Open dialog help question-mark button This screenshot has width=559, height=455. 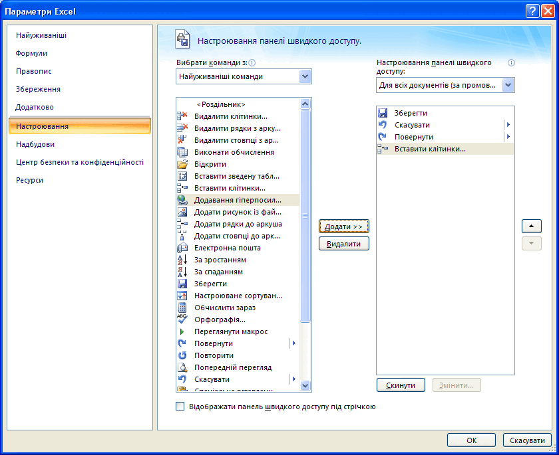tap(532, 11)
